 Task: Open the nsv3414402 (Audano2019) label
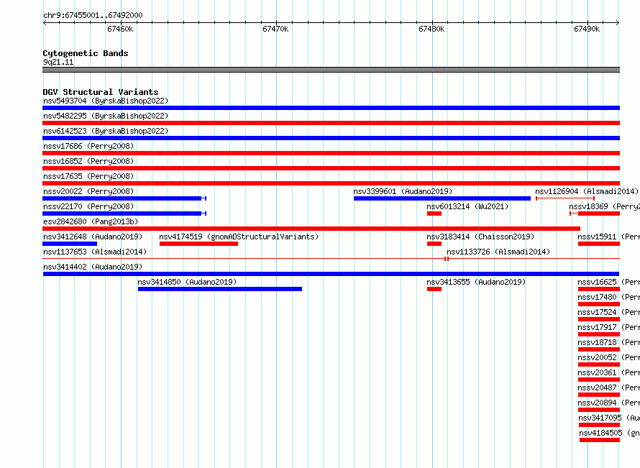point(93,267)
